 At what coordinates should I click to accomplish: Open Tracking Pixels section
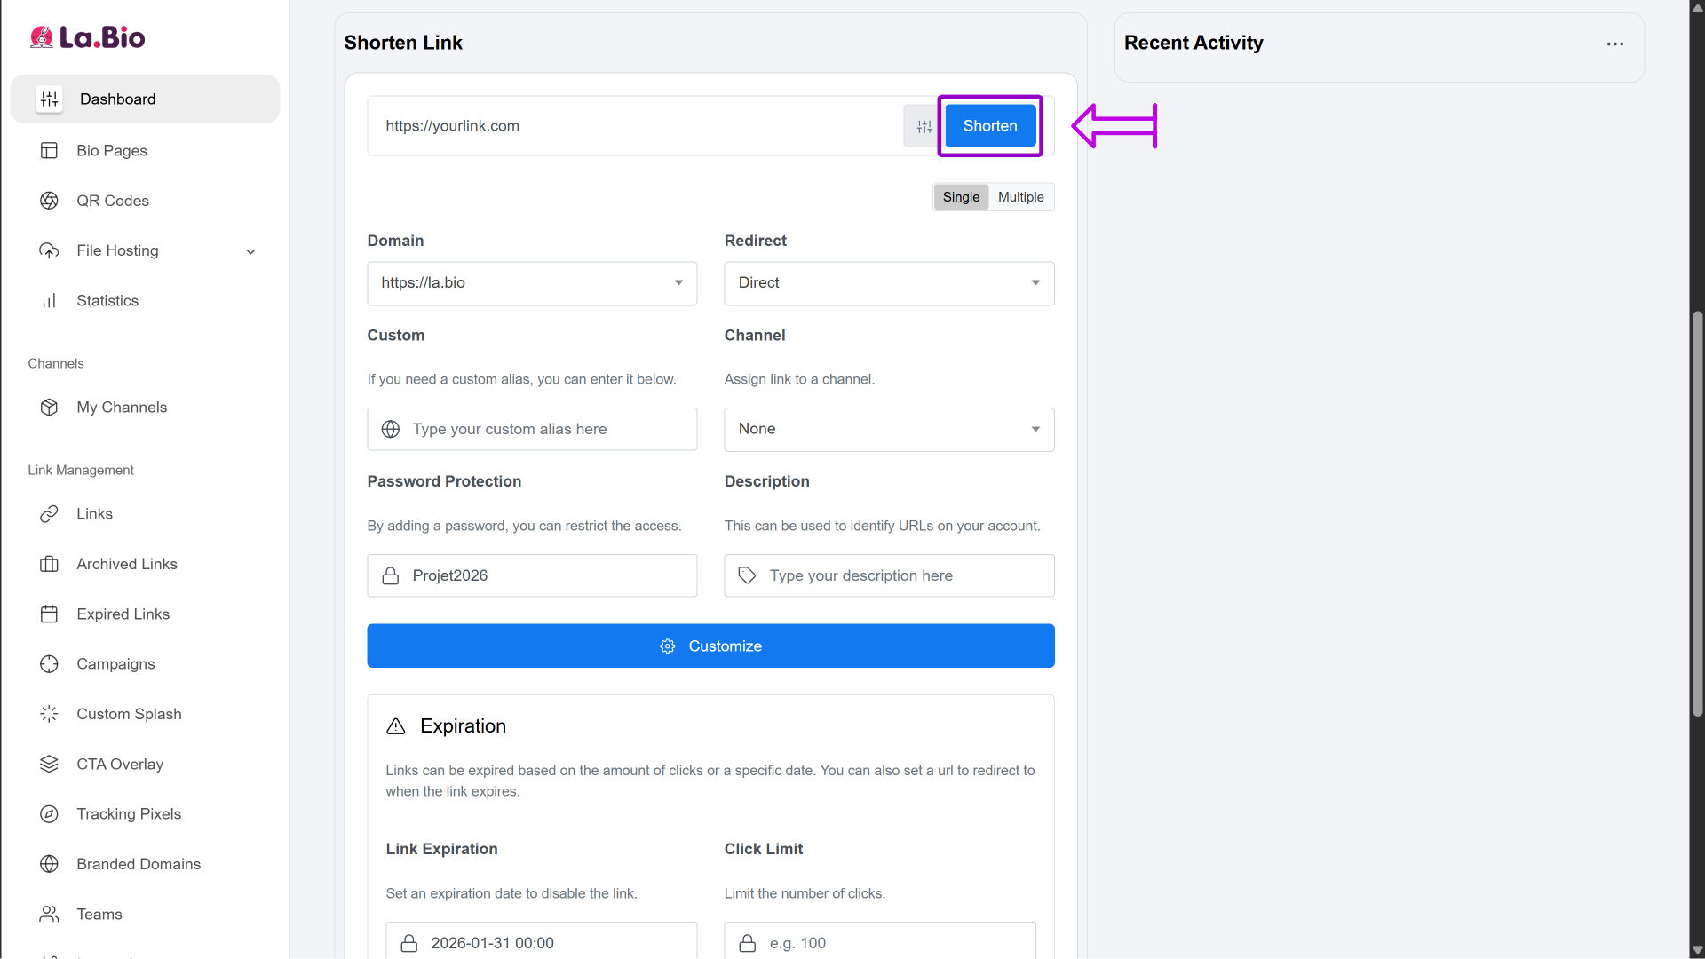[x=128, y=814]
